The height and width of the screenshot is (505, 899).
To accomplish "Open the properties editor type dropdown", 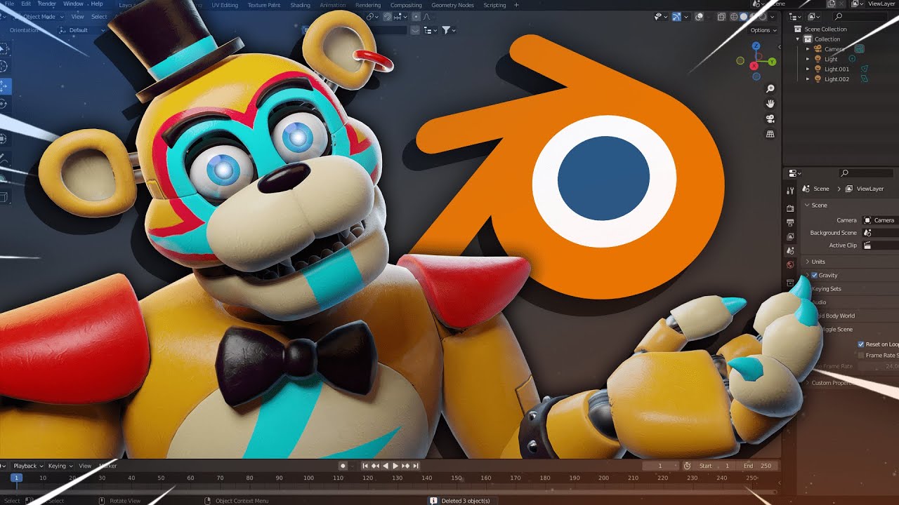I will pyautogui.click(x=794, y=173).
